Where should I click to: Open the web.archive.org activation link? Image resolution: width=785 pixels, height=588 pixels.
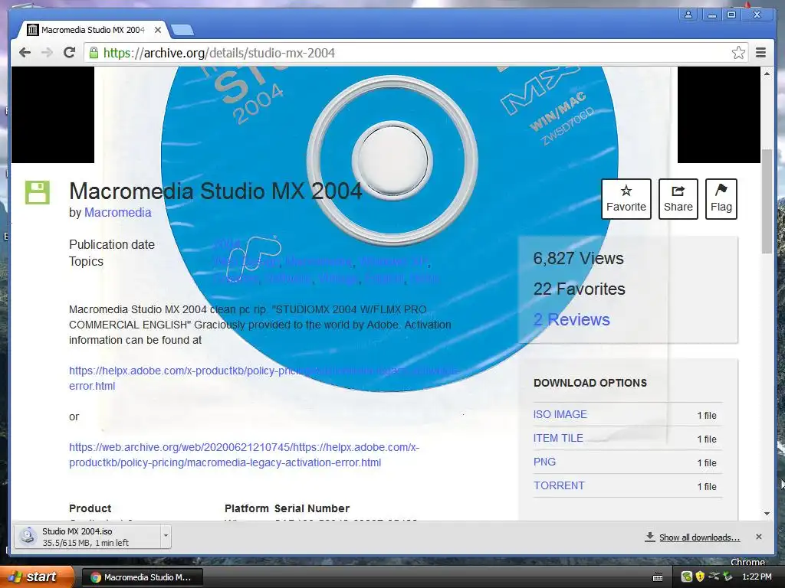click(x=245, y=455)
